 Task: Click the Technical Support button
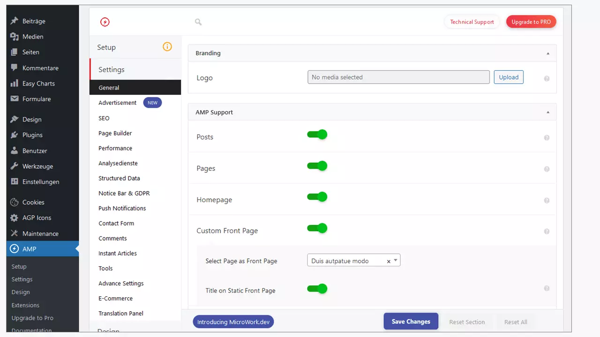coord(472,22)
